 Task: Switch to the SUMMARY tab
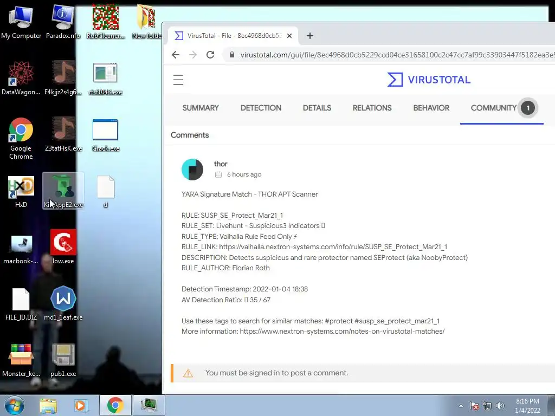(201, 108)
